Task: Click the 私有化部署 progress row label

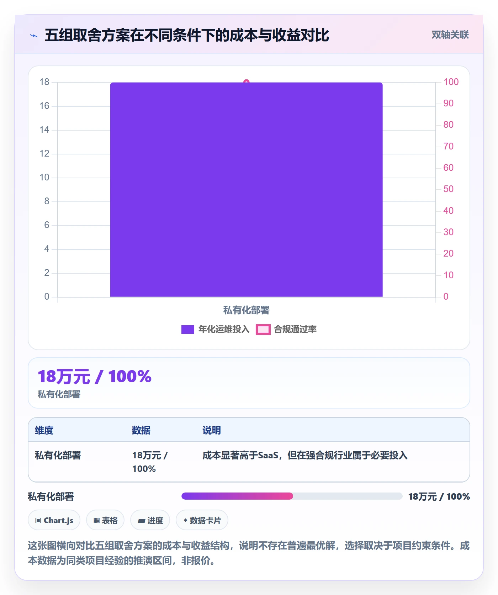Action: coord(51,496)
